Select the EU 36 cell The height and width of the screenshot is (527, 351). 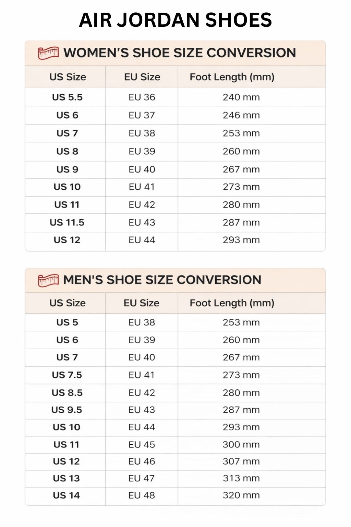(x=142, y=97)
